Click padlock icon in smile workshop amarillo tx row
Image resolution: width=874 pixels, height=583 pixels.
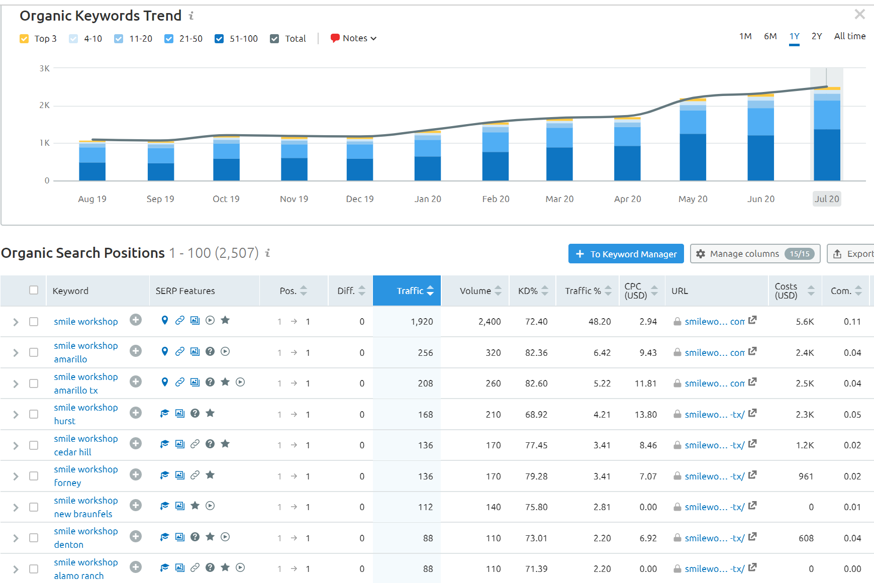point(677,383)
